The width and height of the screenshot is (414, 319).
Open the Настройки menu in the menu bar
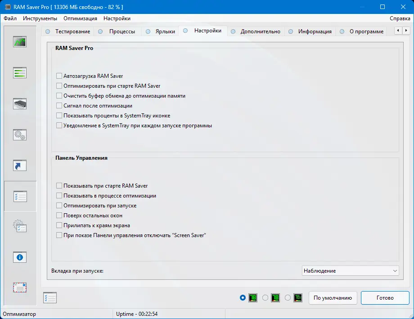[x=117, y=18]
